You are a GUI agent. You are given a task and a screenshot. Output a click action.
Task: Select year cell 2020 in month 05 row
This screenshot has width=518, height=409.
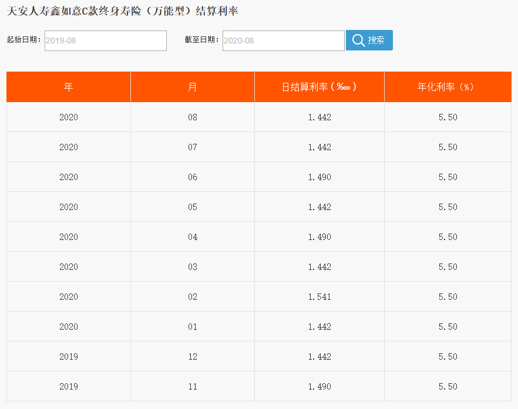(x=69, y=207)
